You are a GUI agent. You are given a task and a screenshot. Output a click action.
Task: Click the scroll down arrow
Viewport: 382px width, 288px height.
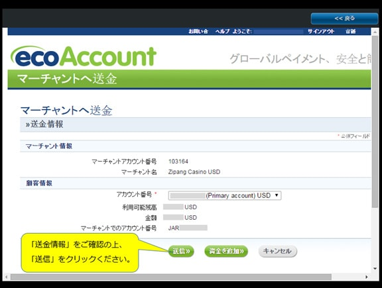375,269
